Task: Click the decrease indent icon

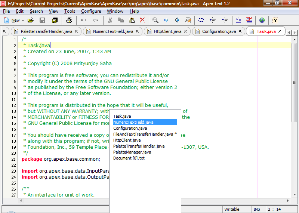Action: (225, 20)
